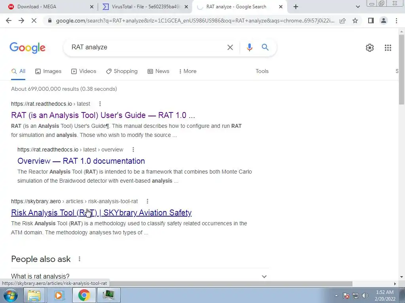Click the horizontal scrollbar at bottom
This screenshot has width=405, height=303.
[231, 284]
